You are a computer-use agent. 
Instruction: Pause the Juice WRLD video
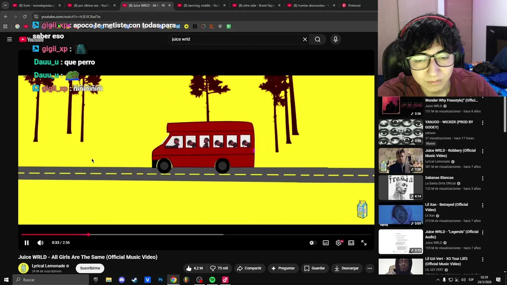pos(27,243)
